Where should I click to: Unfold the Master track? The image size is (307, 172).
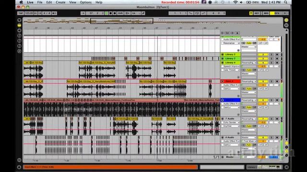tap(223, 157)
